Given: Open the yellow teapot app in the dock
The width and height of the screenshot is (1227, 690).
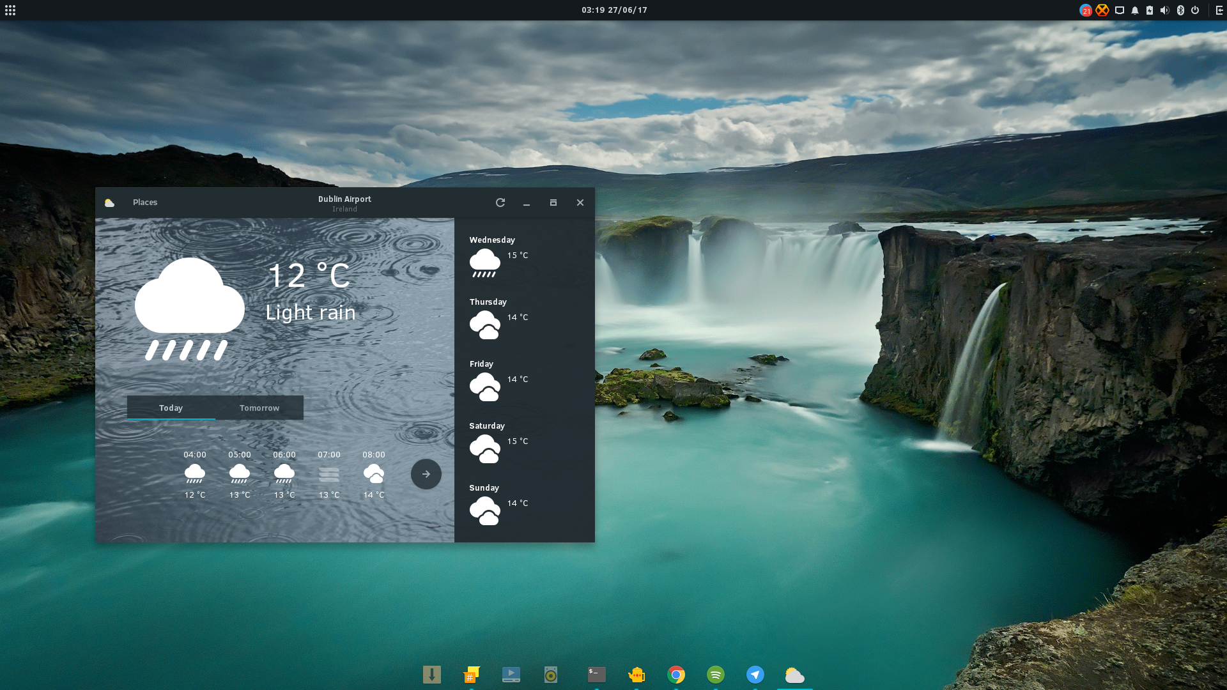Looking at the screenshot, I should point(637,675).
